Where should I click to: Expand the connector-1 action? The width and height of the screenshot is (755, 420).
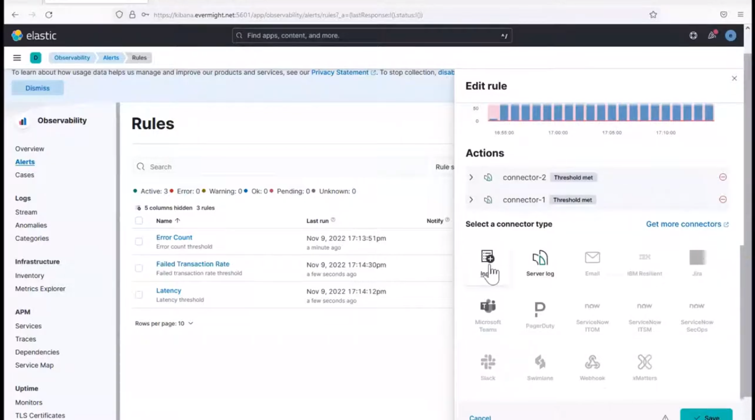tap(471, 200)
